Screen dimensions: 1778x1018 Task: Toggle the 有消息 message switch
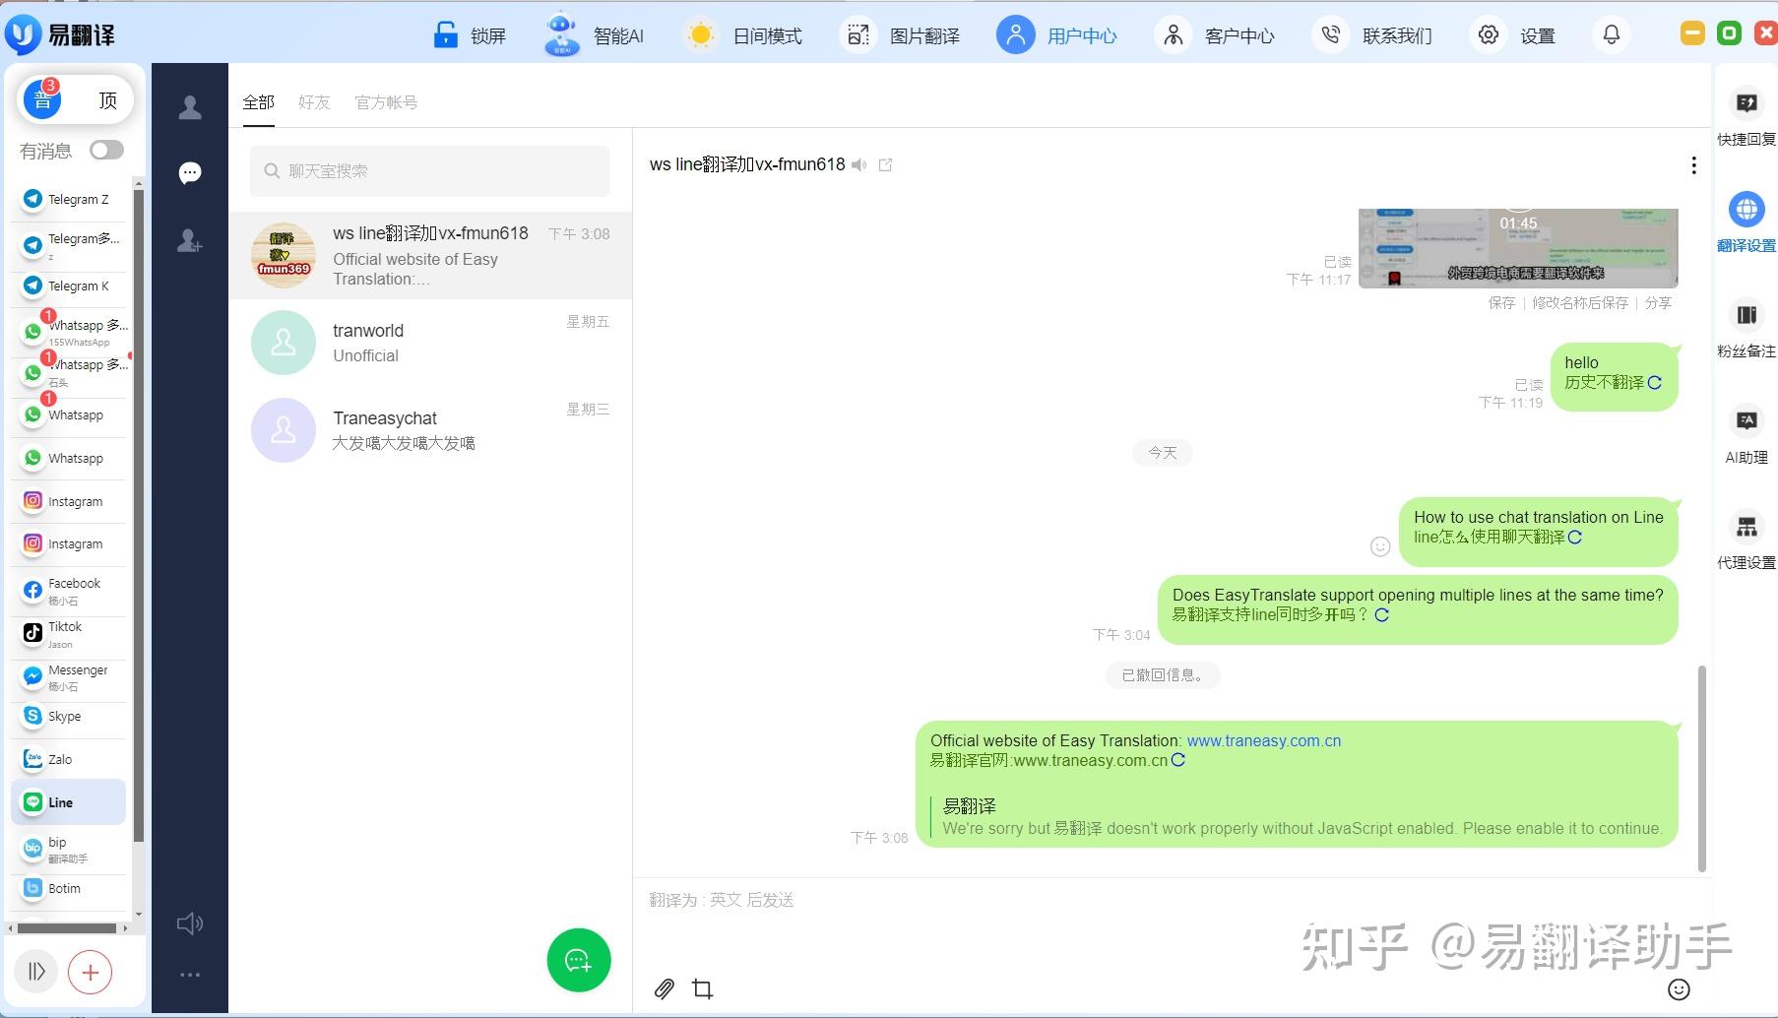point(105,150)
